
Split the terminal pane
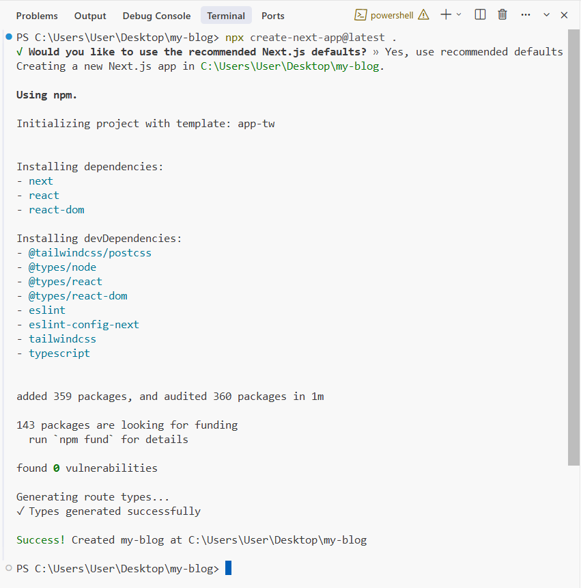point(480,15)
